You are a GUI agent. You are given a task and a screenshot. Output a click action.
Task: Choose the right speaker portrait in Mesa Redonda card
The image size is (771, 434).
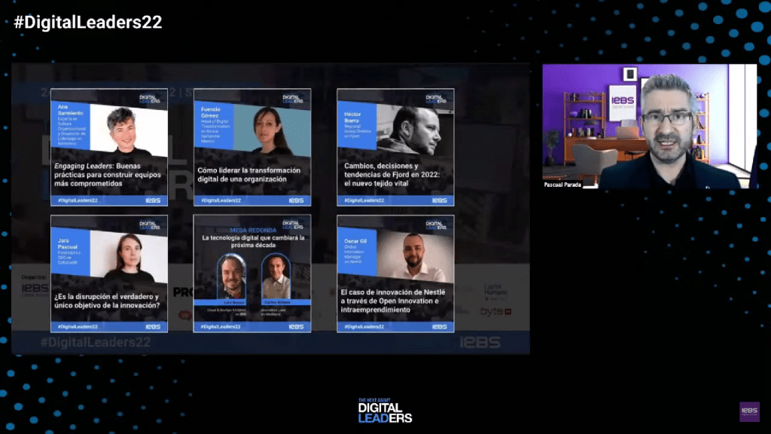[x=276, y=277]
